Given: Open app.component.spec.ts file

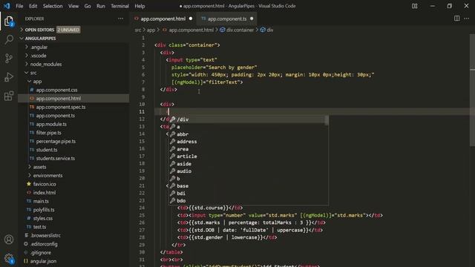Looking at the screenshot, I should [61, 107].
